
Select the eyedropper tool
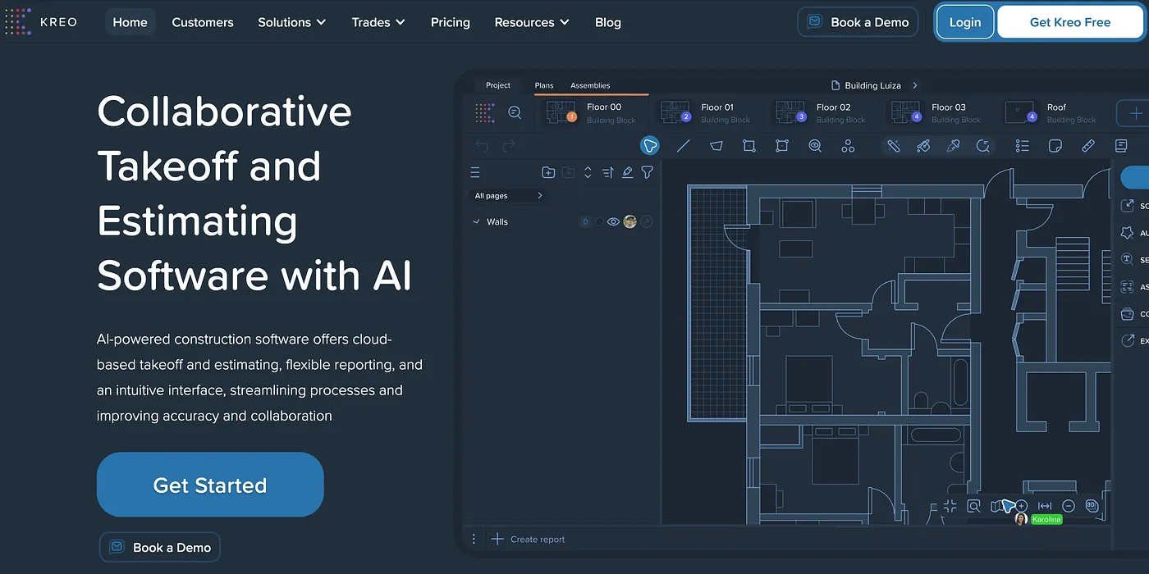click(x=953, y=146)
